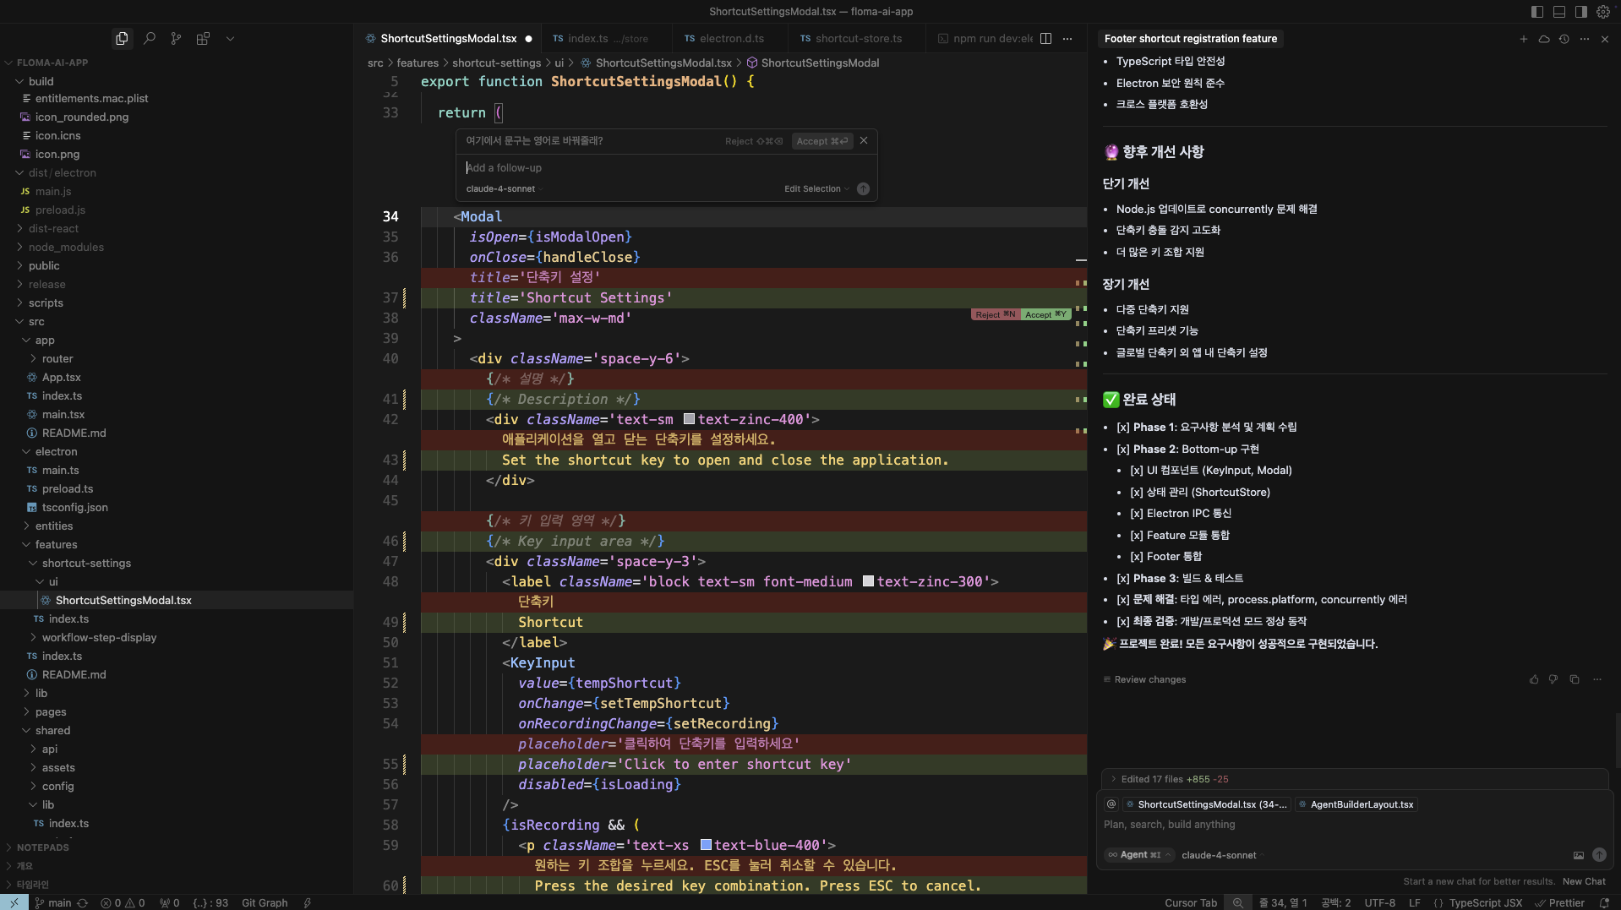This screenshot has width=1621, height=910.
Task: Open the Extensions view icon
Action: click(x=203, y=38)
